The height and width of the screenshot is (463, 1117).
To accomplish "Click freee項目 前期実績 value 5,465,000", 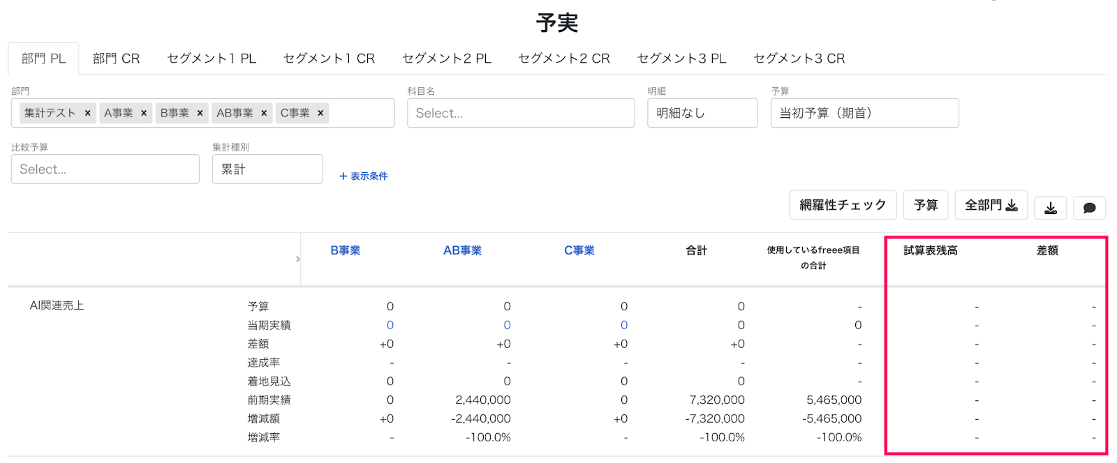I will pos(834,400).
